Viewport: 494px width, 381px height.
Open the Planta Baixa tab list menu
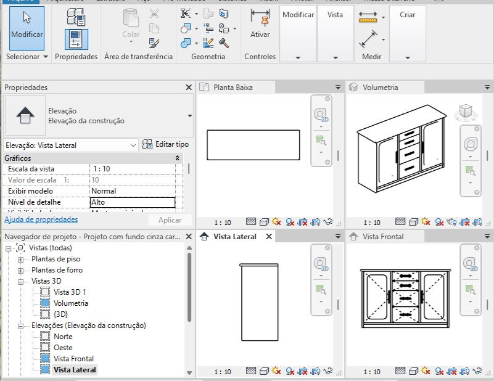338,87
